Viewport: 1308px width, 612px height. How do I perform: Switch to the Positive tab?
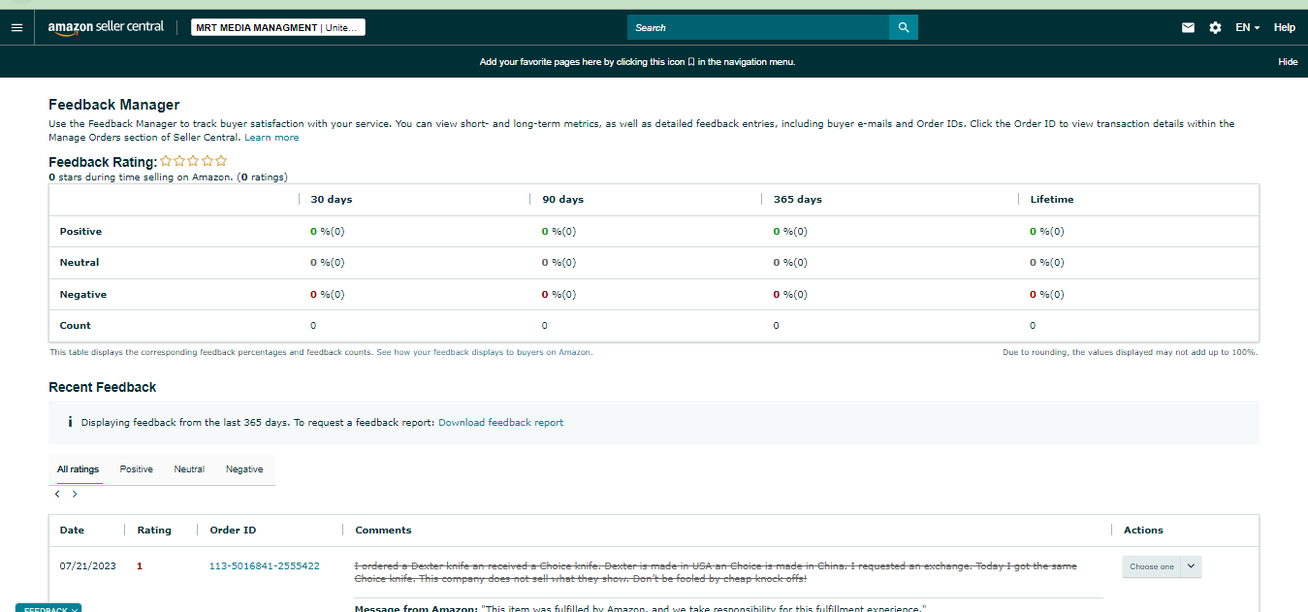coord(137,469)
